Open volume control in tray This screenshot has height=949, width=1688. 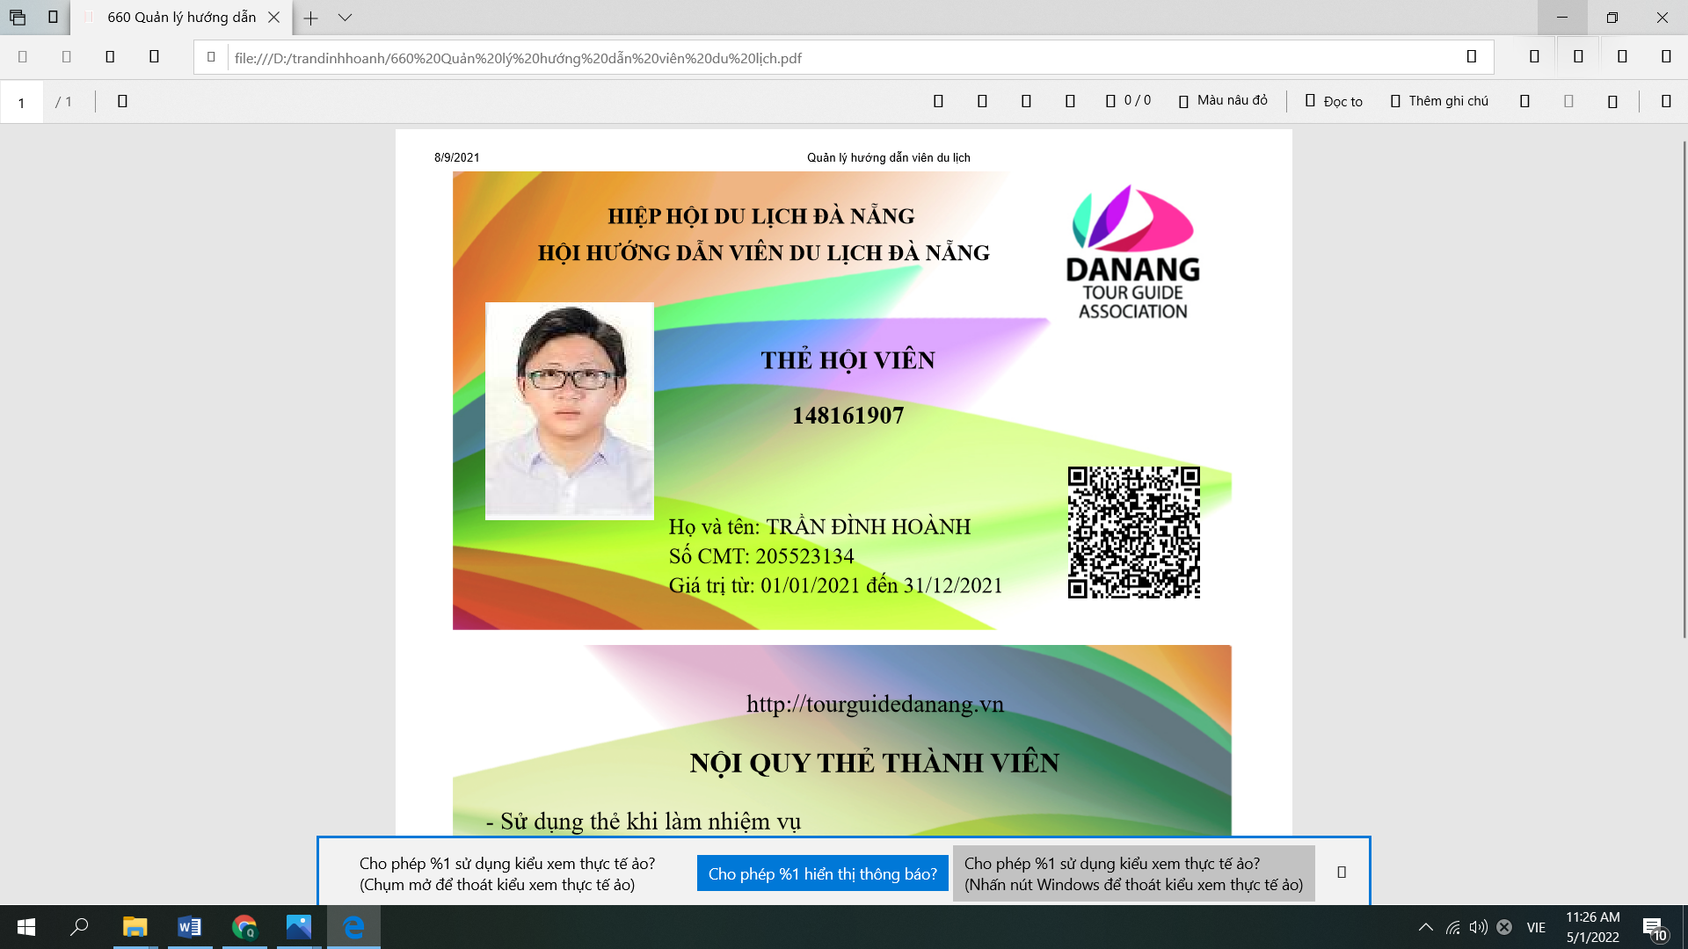tap(1479, 927)
